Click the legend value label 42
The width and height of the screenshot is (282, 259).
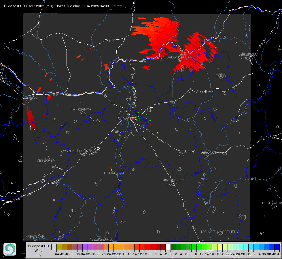[279, 254]
